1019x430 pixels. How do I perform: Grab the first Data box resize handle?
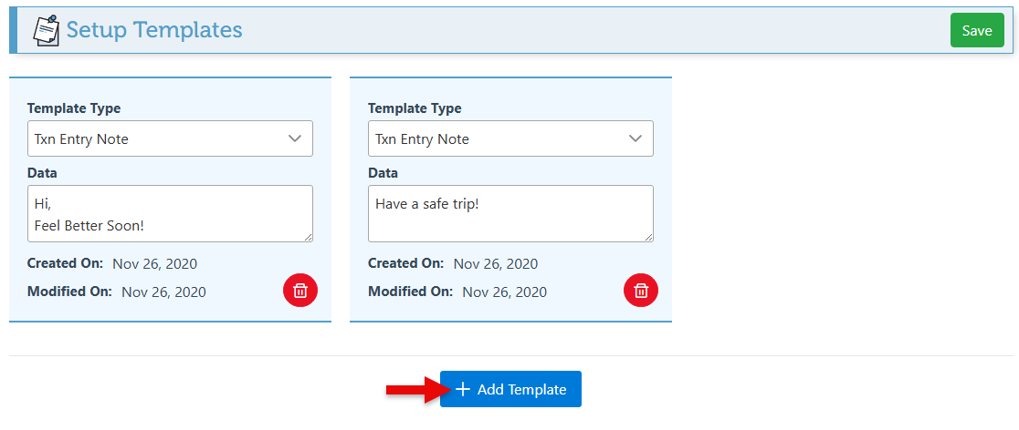308,237
